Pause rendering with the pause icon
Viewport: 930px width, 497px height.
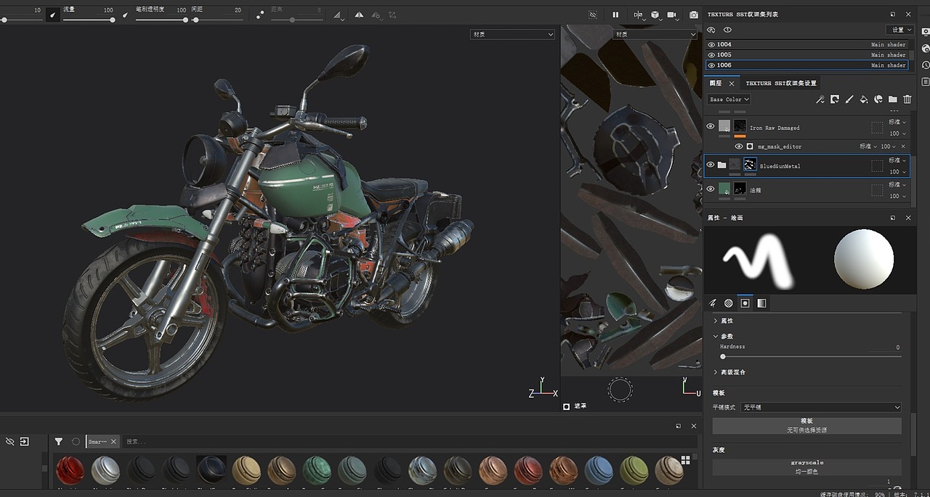pyautogui.click(x=615, y=15)
